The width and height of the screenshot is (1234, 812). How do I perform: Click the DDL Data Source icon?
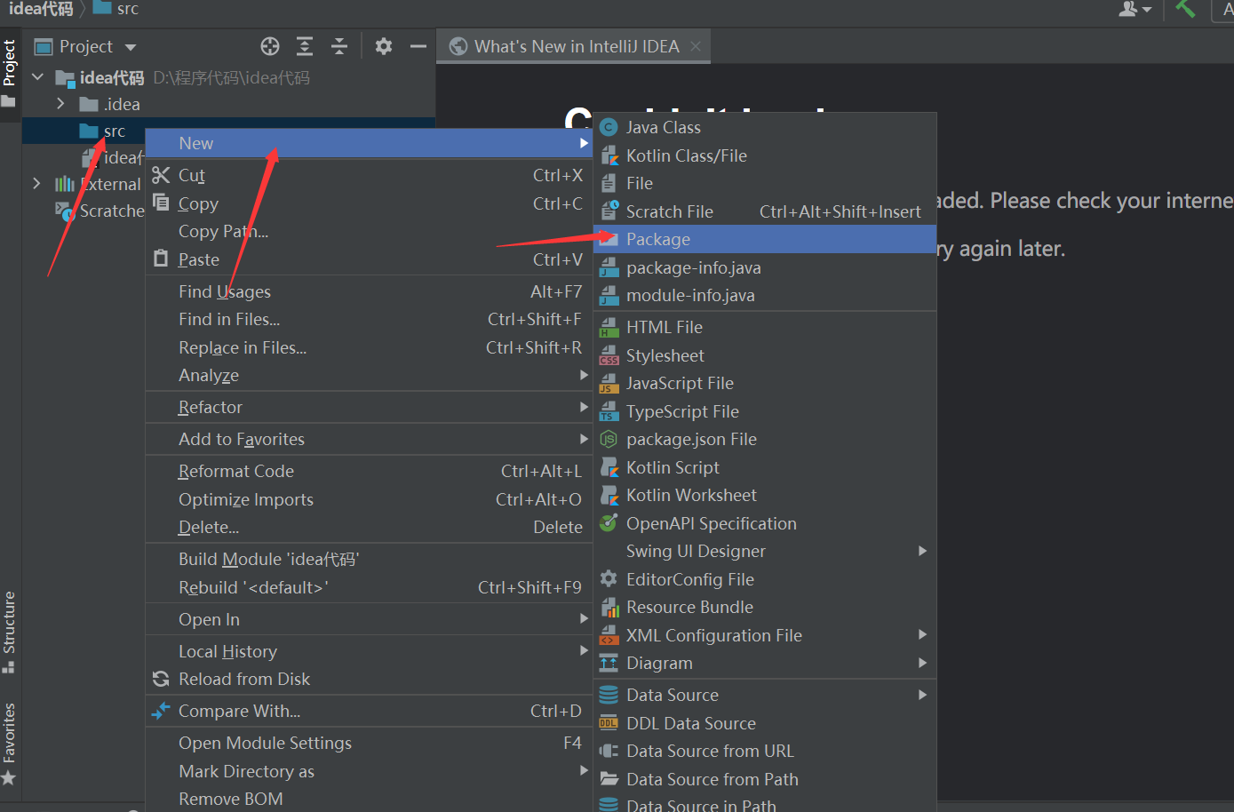pos(609,723)
